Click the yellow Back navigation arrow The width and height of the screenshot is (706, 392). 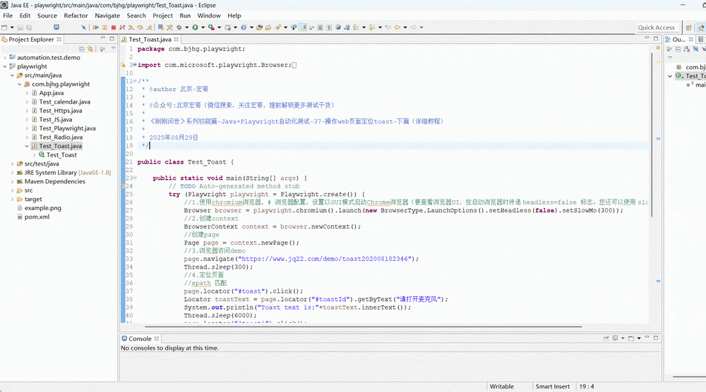(397, 27)
